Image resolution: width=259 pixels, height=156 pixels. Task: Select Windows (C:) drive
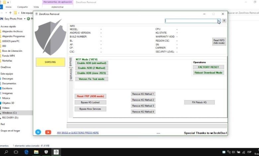click(9, 113)
